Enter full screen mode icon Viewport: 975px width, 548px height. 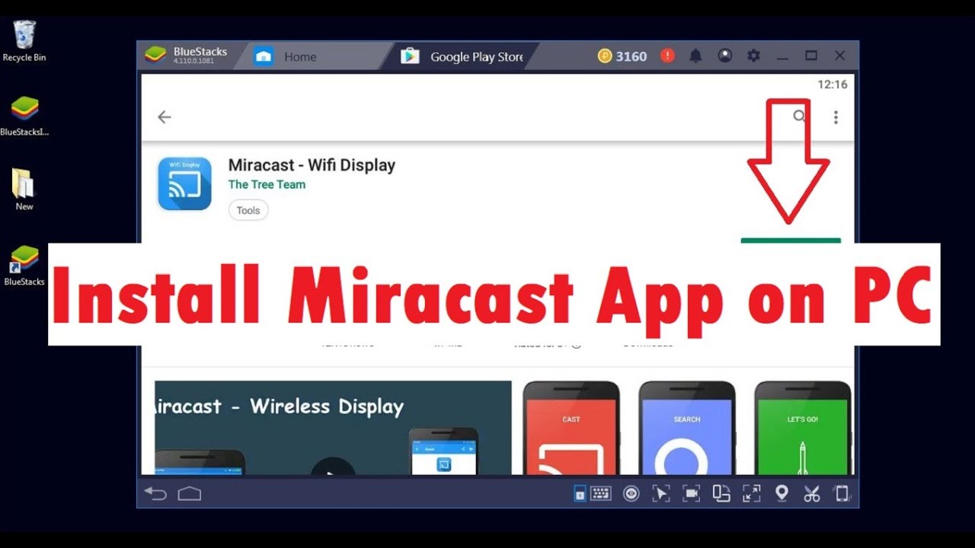click(x=751, y=493)
